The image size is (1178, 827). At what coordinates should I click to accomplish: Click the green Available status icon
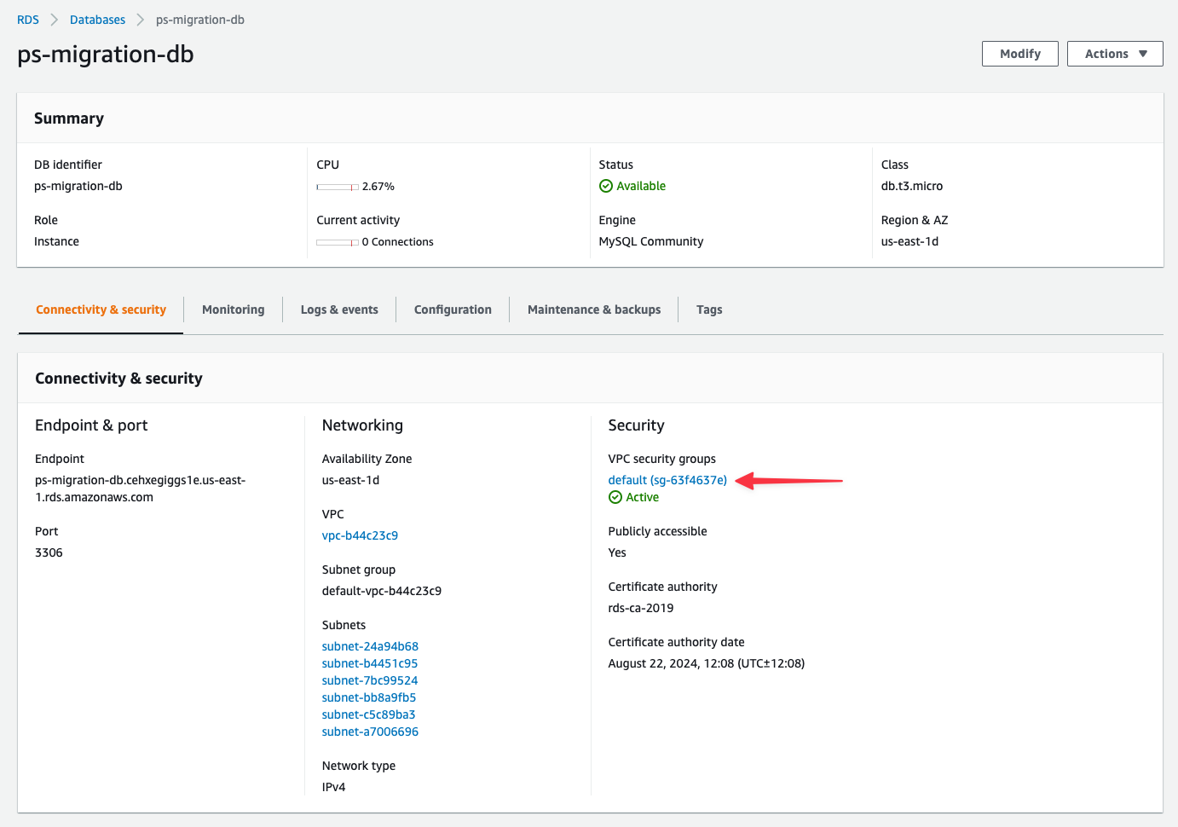(606, 185)
